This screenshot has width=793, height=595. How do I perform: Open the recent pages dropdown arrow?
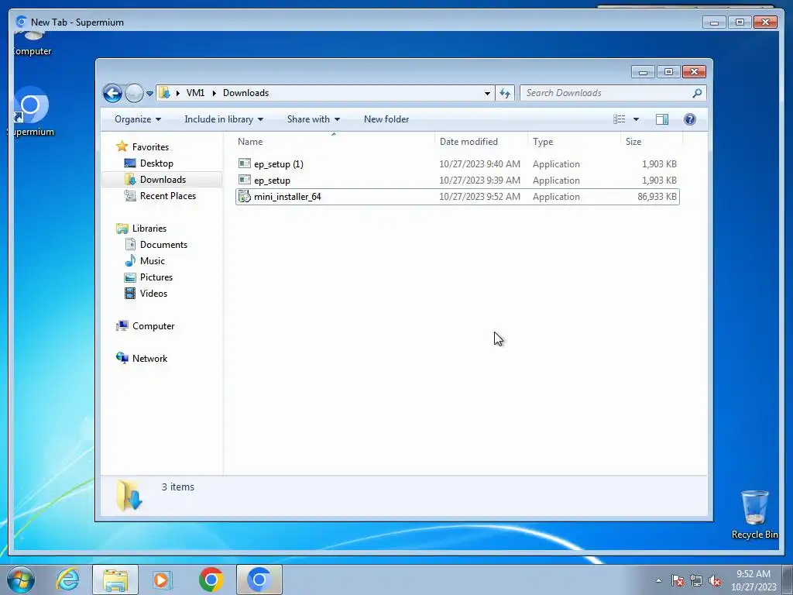pos(149,94)
